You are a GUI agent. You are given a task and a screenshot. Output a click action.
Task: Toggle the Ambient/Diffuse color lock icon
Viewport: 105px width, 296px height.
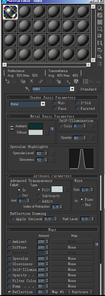52,129
